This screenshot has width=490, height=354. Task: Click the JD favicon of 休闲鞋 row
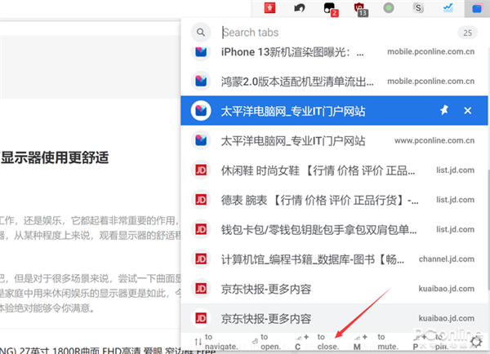pyautogui.click(x=201, y=170)
